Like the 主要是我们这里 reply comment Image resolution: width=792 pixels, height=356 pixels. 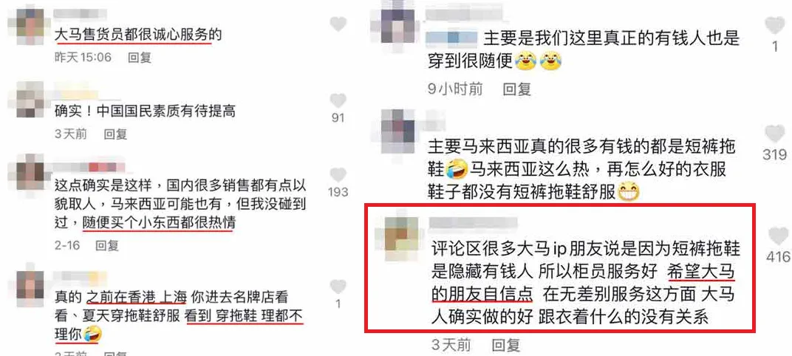[775, 25]
